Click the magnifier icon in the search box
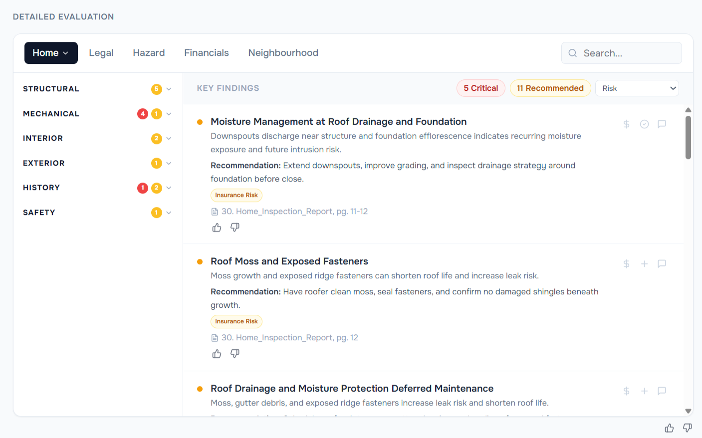Image resolution: width=702 pixels, height=438 pixels. 573,53
